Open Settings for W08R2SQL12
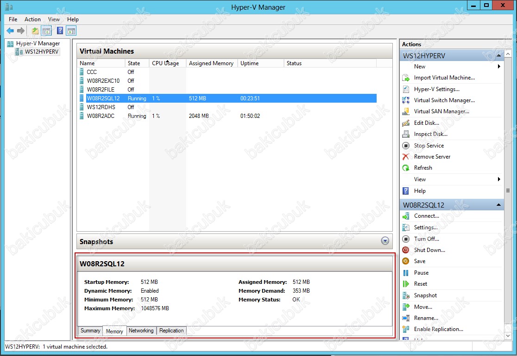Viewport: 517px width, 356px height. click(x=426, y=227)
